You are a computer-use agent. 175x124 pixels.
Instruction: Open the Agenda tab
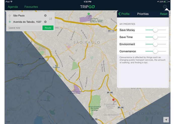point(13,7)
